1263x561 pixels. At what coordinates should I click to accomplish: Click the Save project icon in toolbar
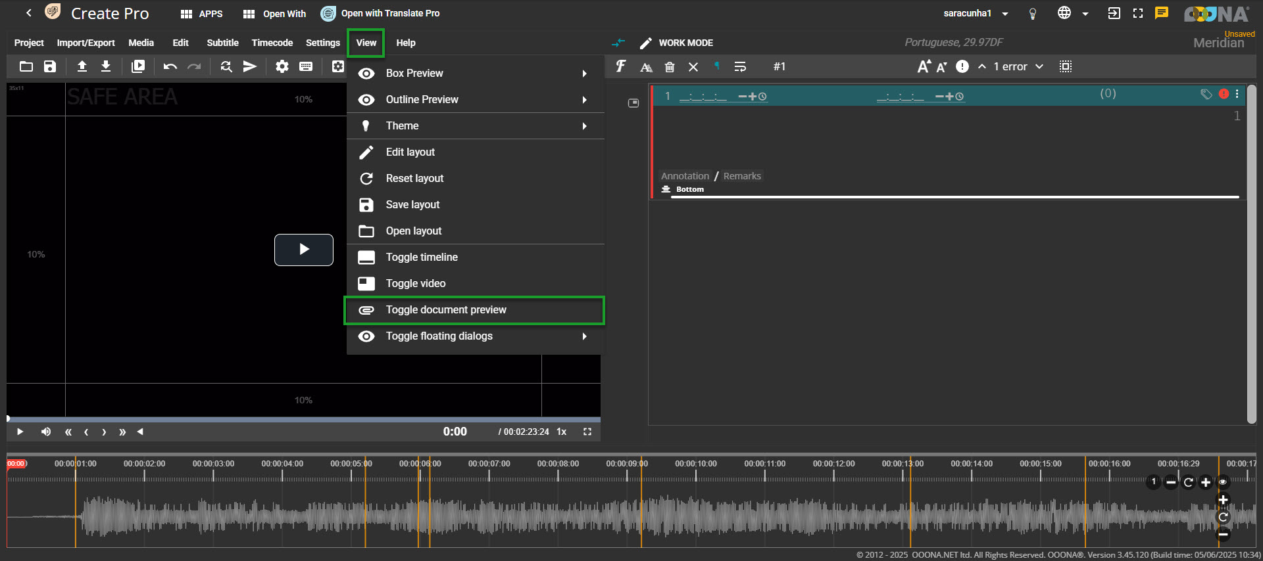[x=50, y=66]
